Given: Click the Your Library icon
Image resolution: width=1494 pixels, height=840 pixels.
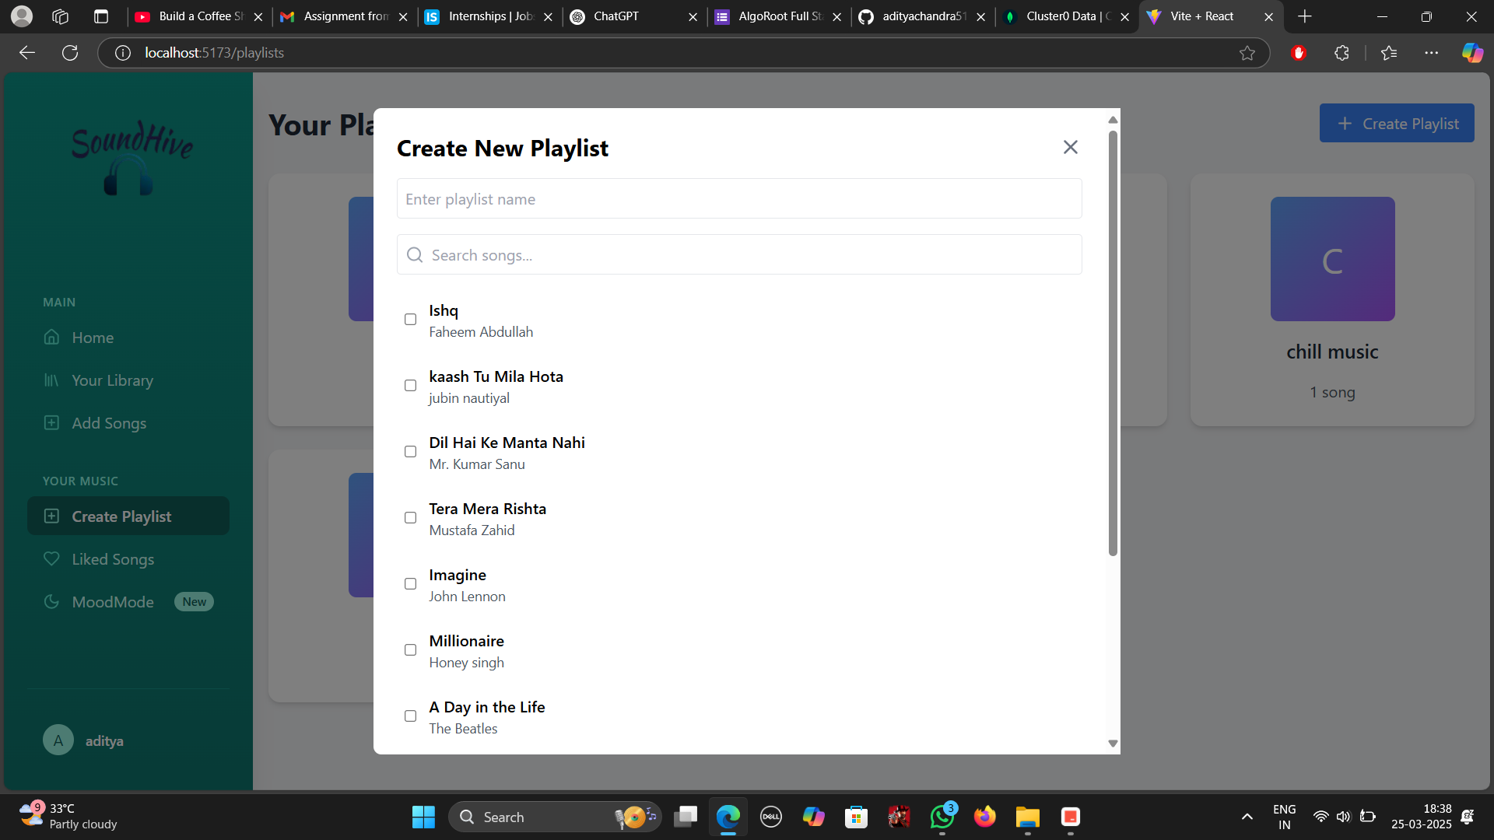Looking at the screenshot, I should 51,380.
